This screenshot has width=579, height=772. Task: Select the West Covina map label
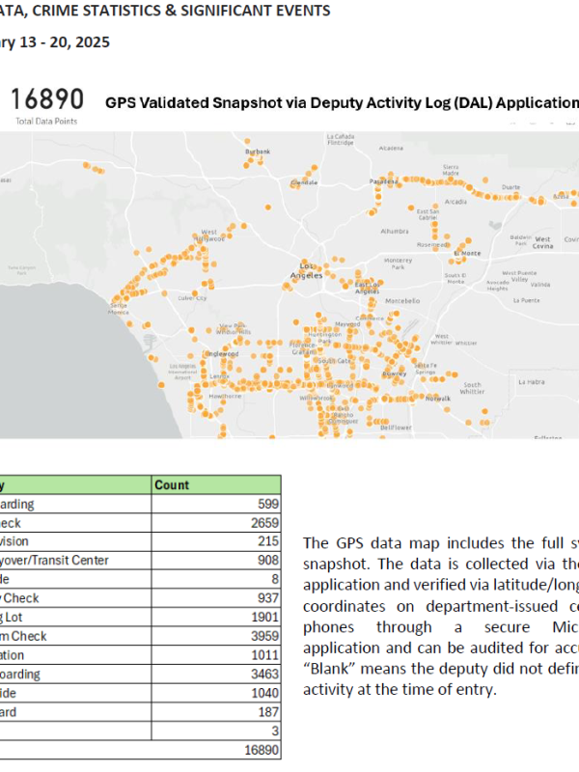point(543,239)
